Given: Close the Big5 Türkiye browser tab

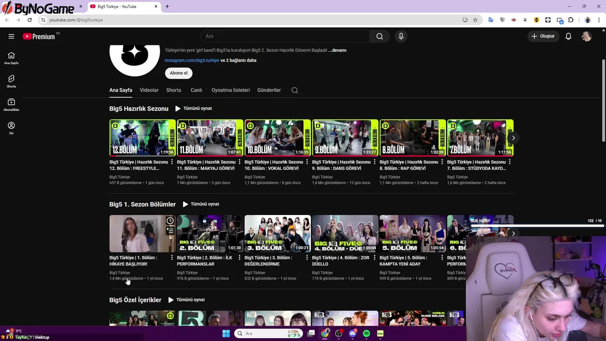Looking at the screenshot, I should click(x=156, y=7).
